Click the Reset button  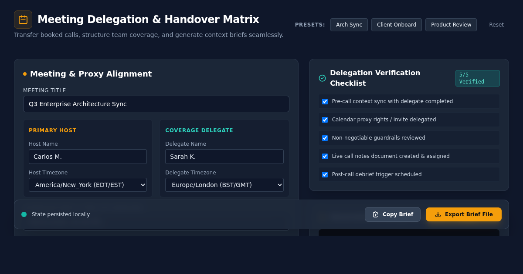[496, 25]
